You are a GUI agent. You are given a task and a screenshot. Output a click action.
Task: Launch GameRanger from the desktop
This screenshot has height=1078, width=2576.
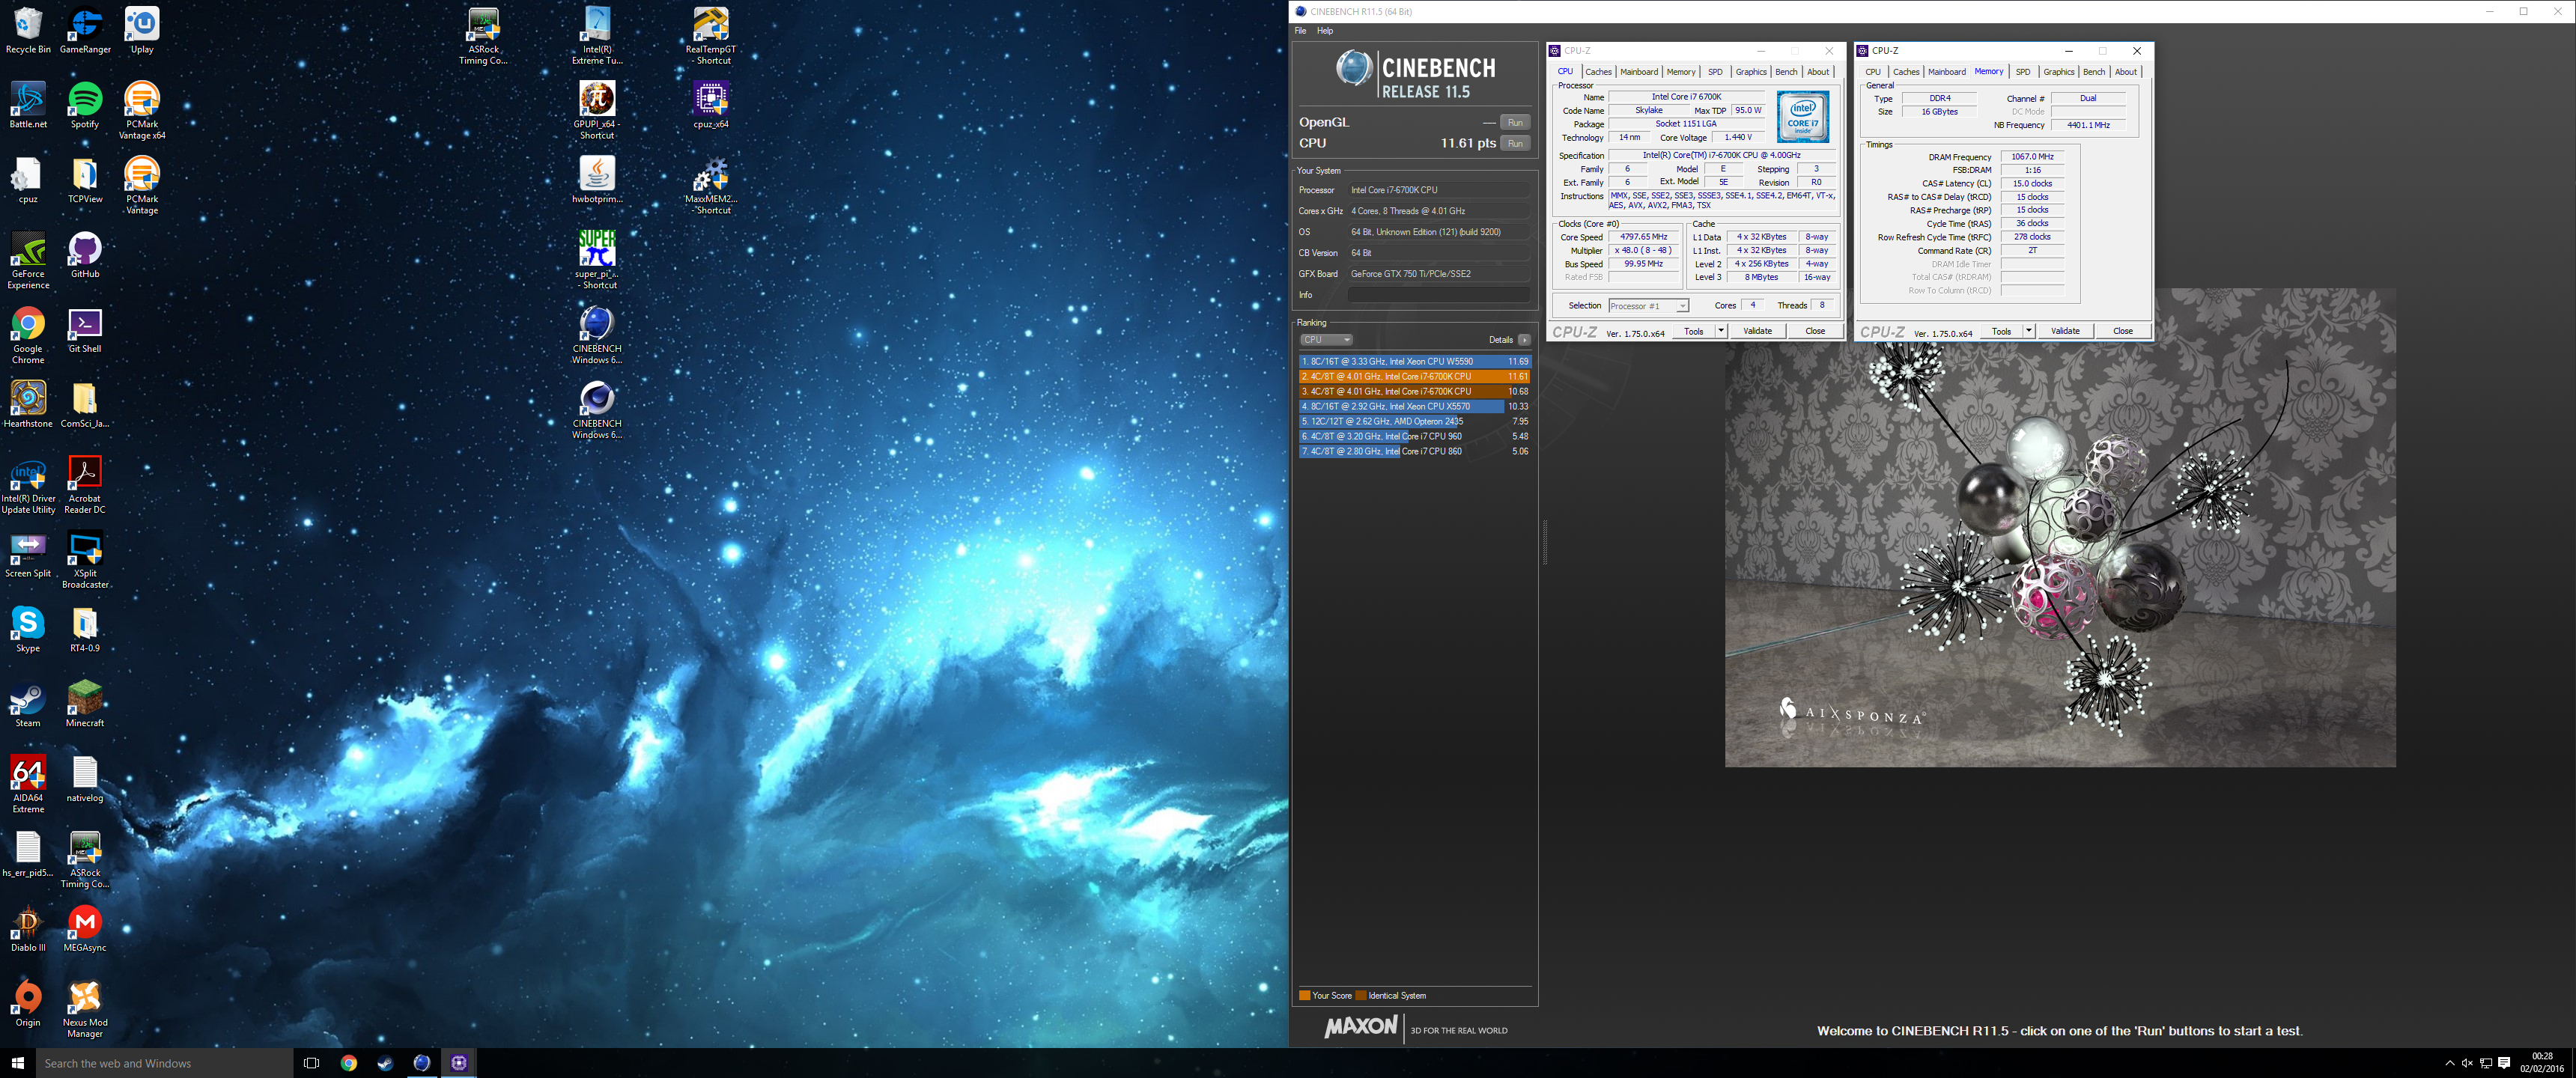click(85, 30)
